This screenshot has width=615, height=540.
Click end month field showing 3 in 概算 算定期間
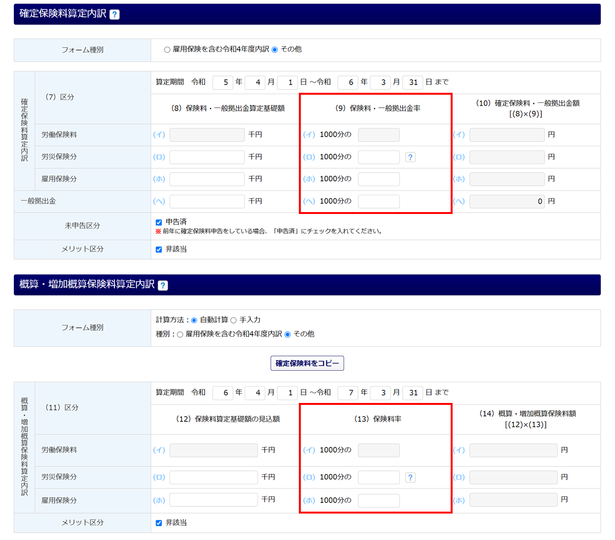point(381,393)
